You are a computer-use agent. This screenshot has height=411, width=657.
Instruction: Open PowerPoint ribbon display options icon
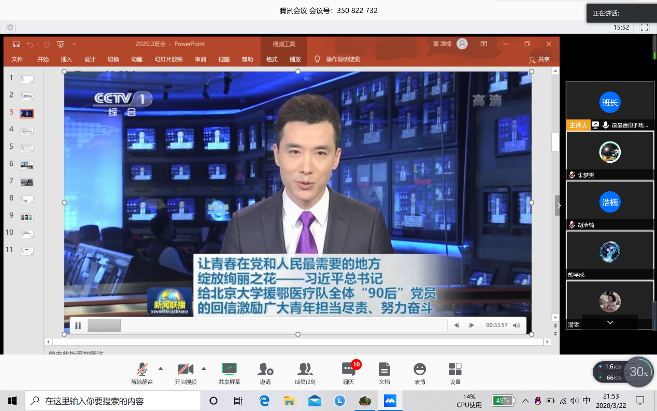pos(483,44)
